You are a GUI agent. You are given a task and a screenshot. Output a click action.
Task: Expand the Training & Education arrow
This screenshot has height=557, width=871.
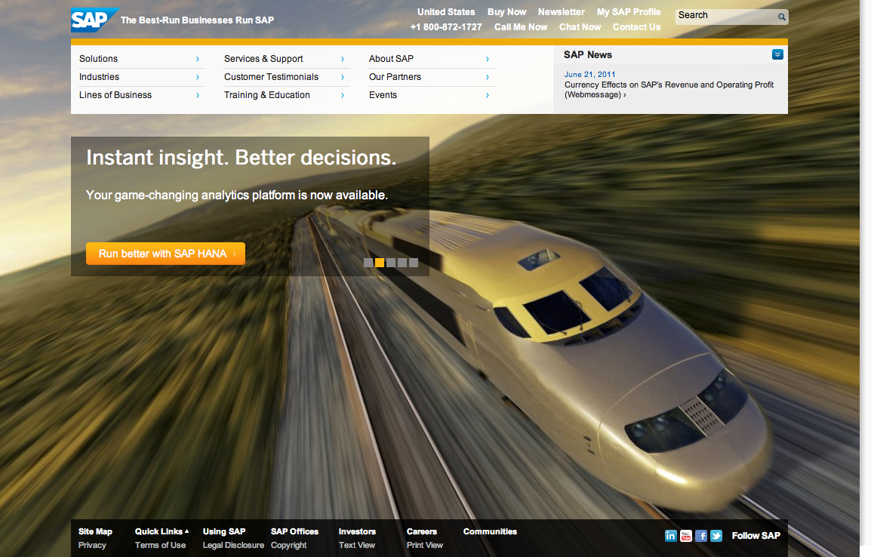click(342, 96)
